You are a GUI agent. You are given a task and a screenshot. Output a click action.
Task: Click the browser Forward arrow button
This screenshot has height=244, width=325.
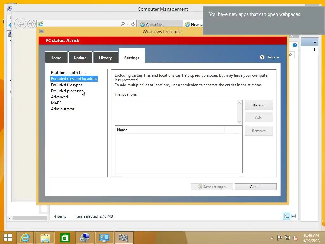tap(31, 24)
